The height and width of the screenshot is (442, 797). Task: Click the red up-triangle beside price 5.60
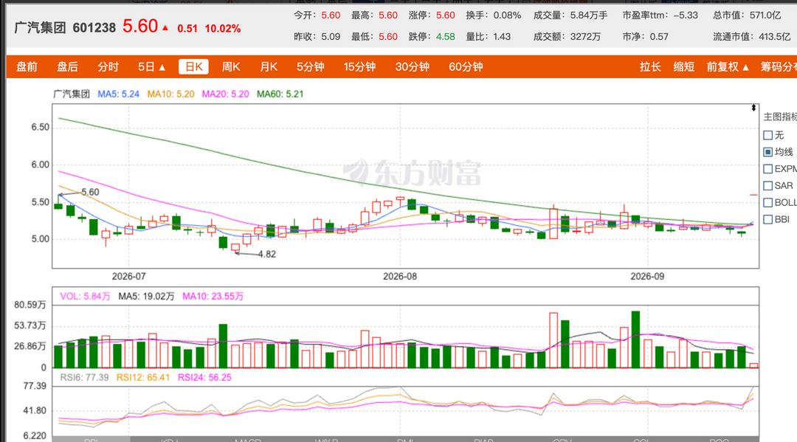pyautogui.click(x=165, y=27)
